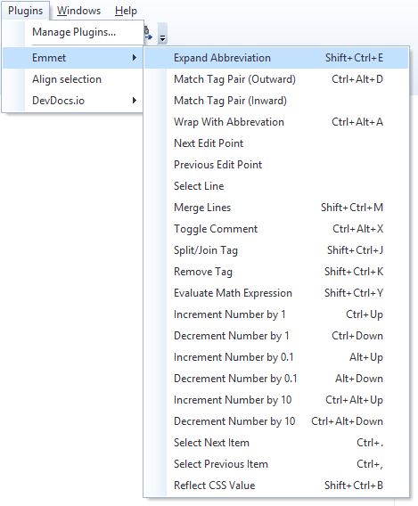Select Toggle Comment entry
Screen dimensions: 418x506
pyautogui.click(x=276, y=229)
